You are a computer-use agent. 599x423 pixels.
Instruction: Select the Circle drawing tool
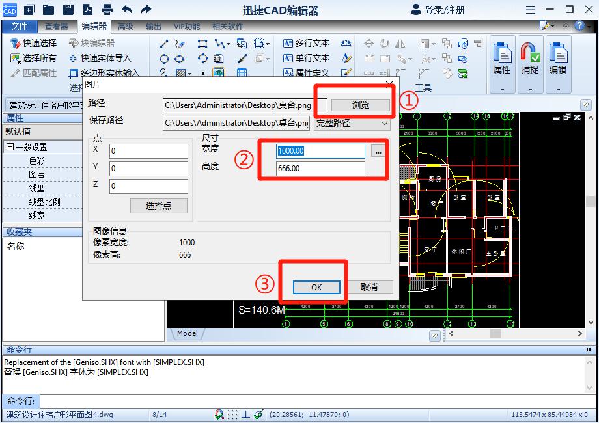tap(164, 59)
